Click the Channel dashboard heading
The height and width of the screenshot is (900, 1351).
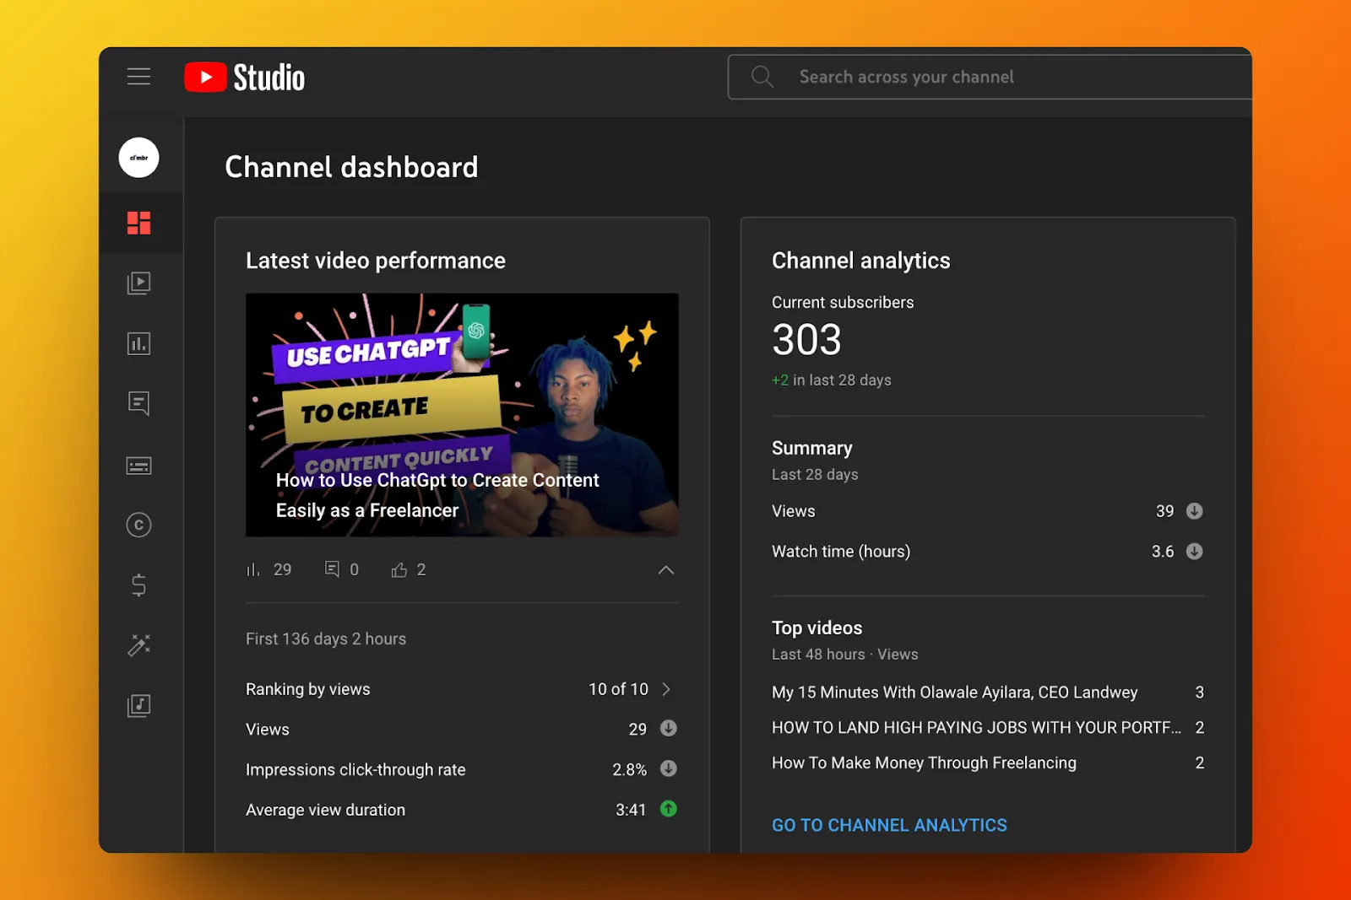351,167
